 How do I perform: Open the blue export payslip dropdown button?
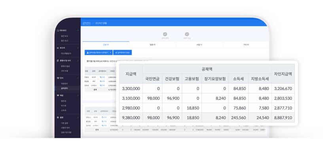click(99, 53)
